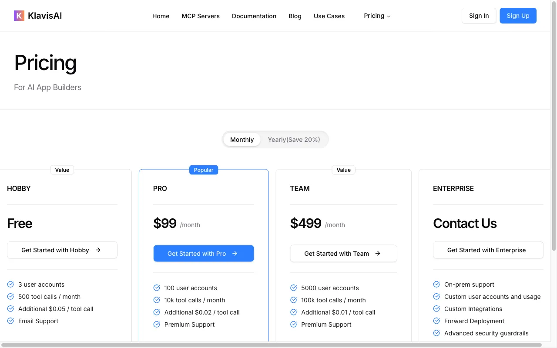Click Get Started with Hobby button
The image size is (557, 348).
click(62, 250)
